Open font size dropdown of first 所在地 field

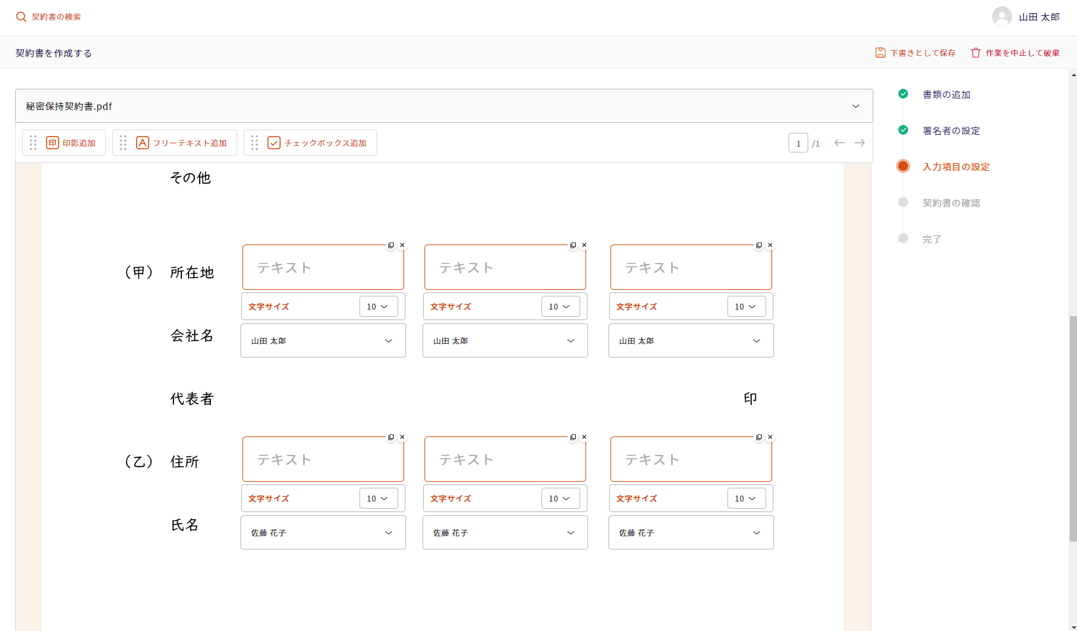[x=378, y=307]
